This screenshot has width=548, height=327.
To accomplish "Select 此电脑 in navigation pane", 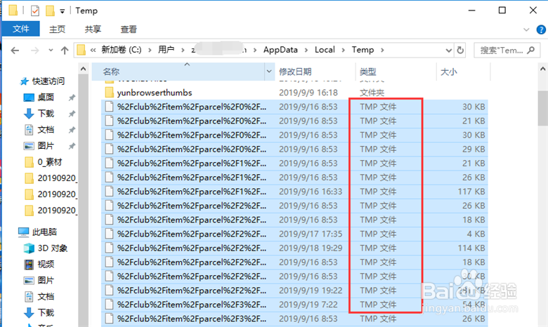I will [x=44, y=232].
